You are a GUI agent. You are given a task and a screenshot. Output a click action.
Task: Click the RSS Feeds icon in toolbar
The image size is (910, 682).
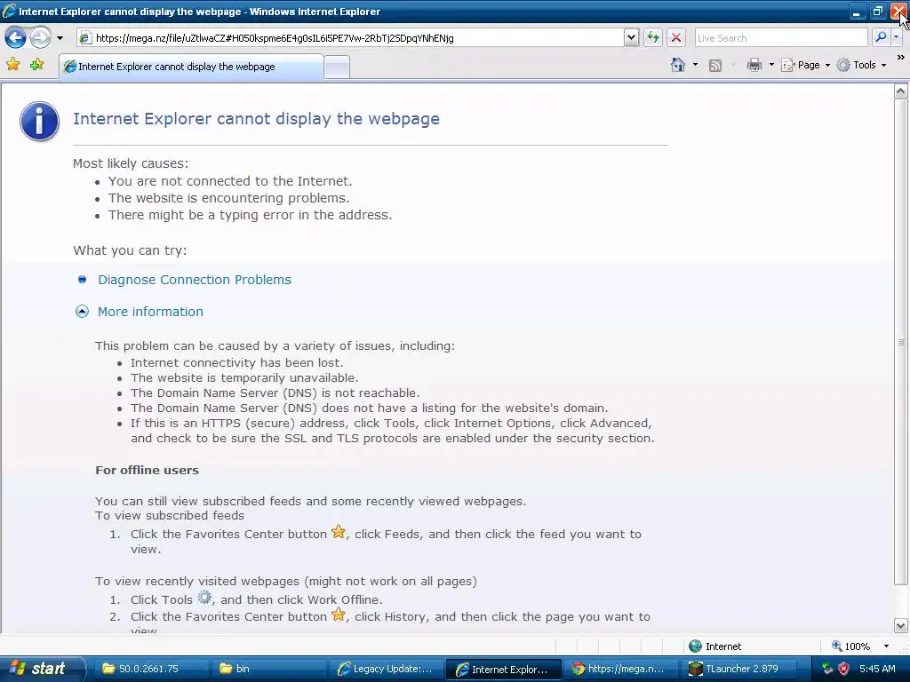tap(715, 66)
